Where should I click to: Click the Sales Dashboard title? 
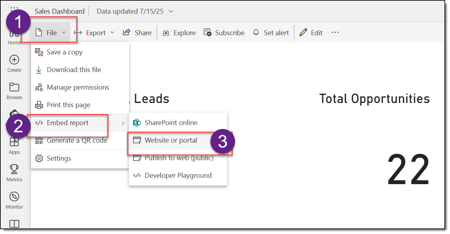click(x=60, y=11)
